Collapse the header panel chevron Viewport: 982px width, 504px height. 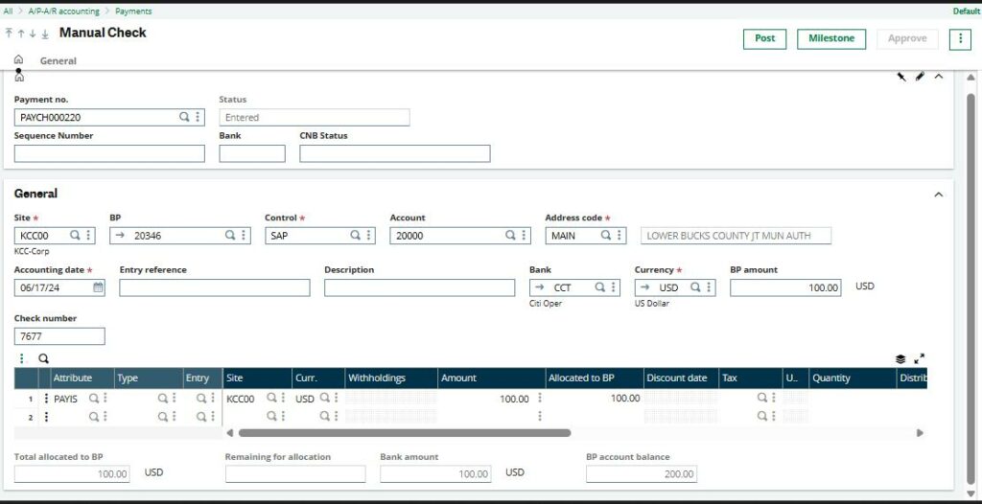pos(938,77)
